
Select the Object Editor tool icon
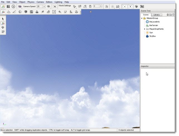(x=3, y=12)
